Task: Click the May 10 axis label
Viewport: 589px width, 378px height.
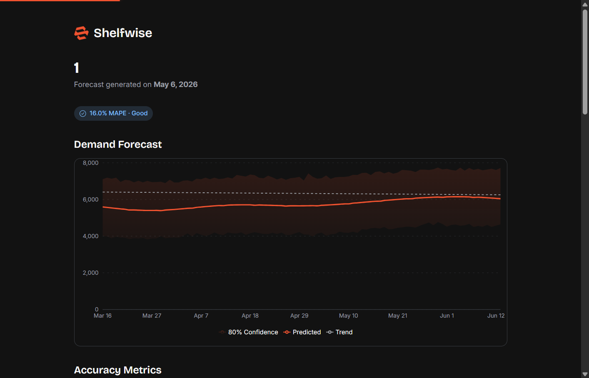Action: coord(348,316)
